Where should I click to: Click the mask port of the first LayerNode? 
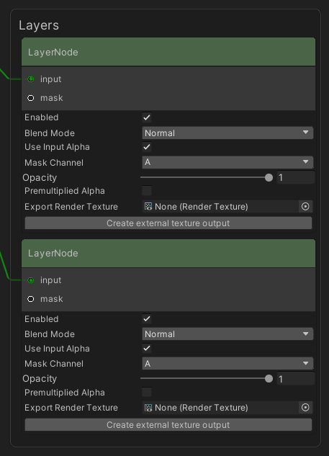30,98
